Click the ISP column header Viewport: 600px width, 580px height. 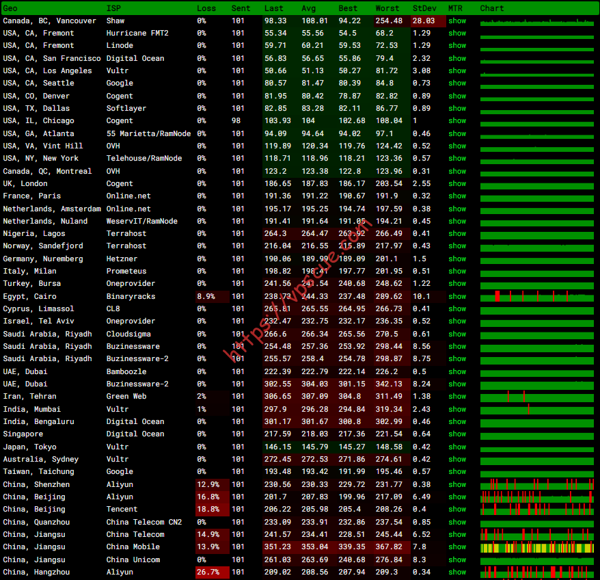coord(113,8)
